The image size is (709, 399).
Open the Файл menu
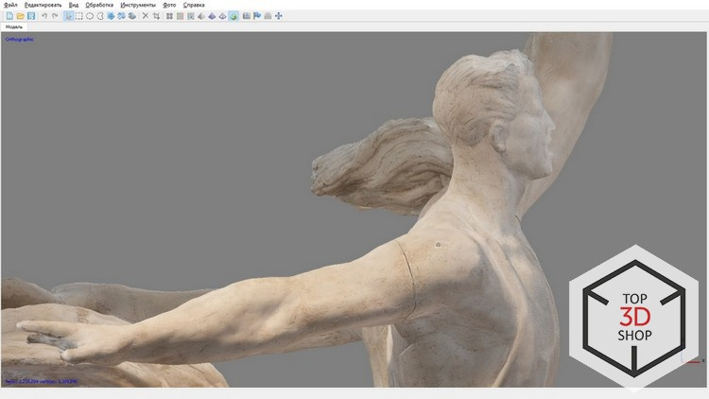click(10, 5)
